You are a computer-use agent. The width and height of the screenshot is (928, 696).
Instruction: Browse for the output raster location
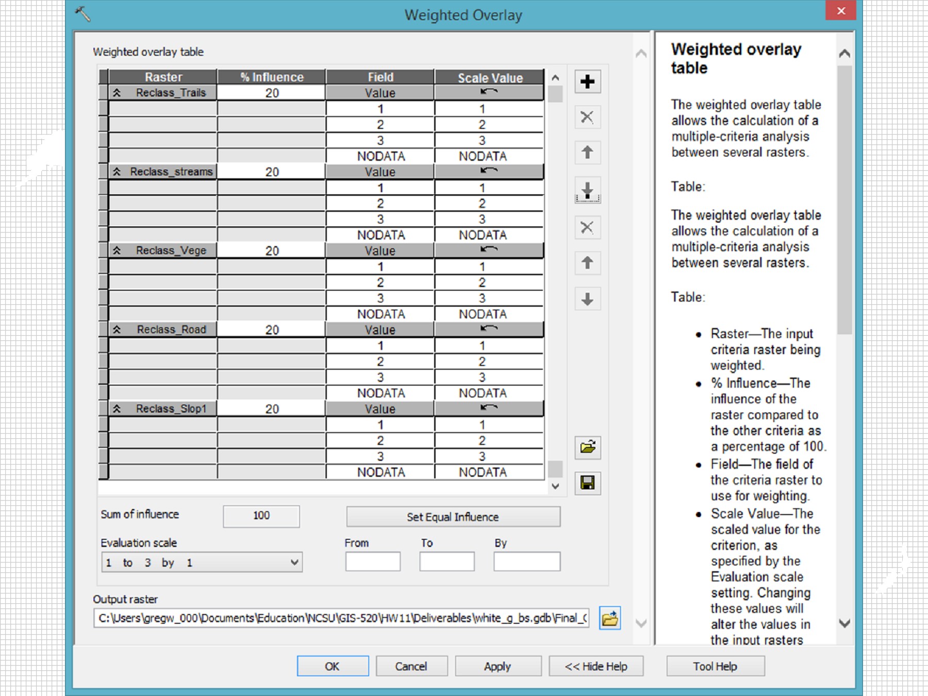pos(610,618)
